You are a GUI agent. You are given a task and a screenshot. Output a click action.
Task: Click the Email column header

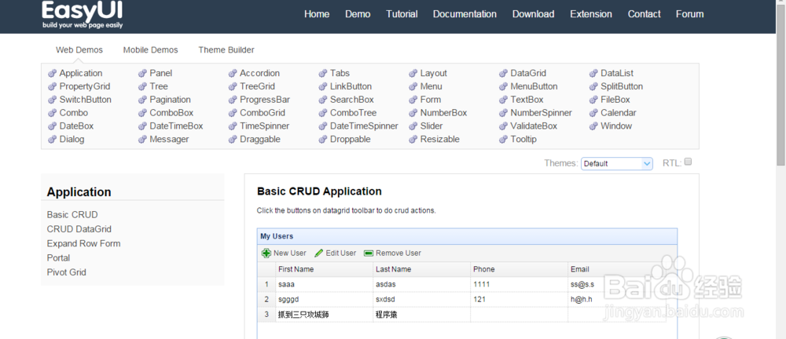pyautogui.click(x=616, y=269)
